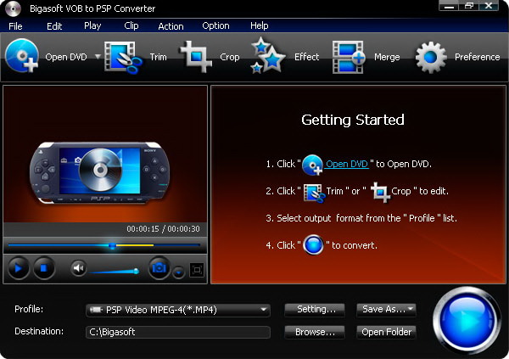Click the yellow segment of the timeline

[135, 245]
